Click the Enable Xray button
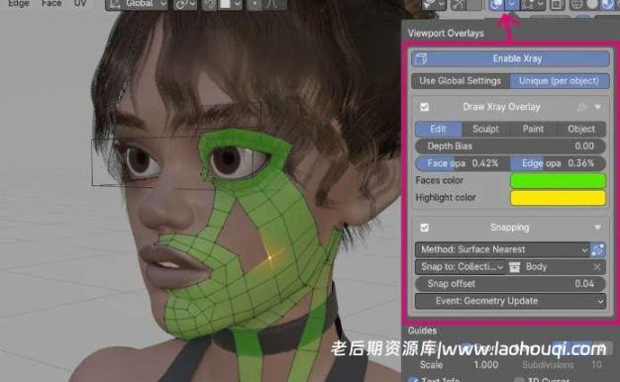 (510, 58)
